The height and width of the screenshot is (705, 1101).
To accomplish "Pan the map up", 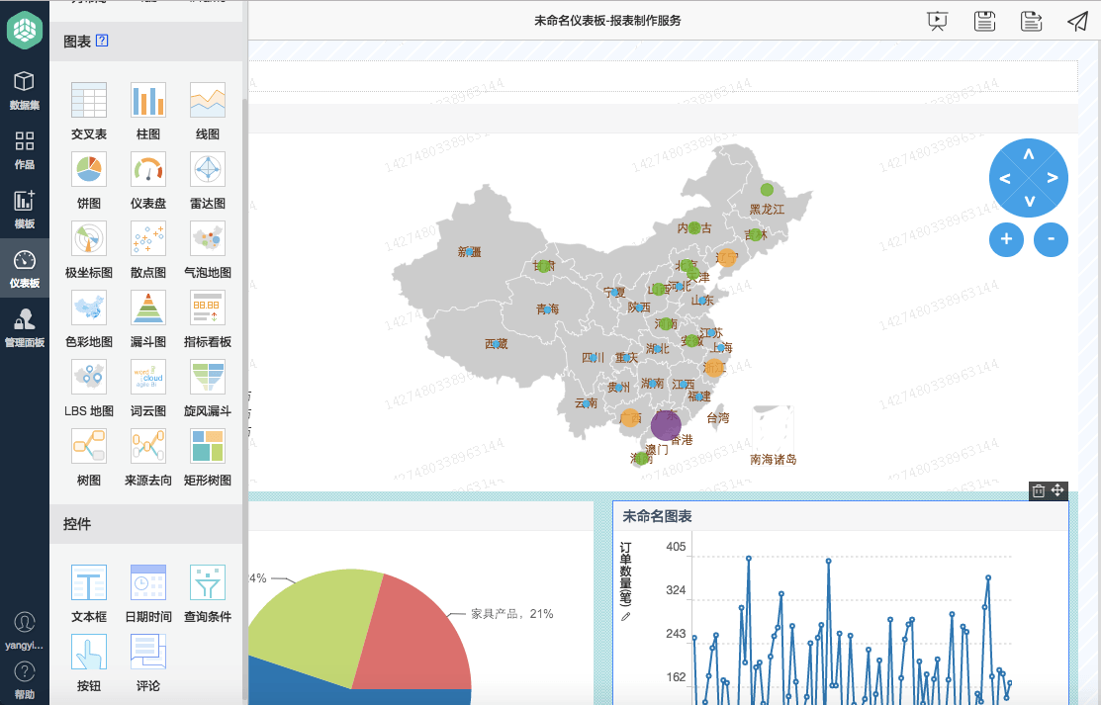I will click(1029, 154).
